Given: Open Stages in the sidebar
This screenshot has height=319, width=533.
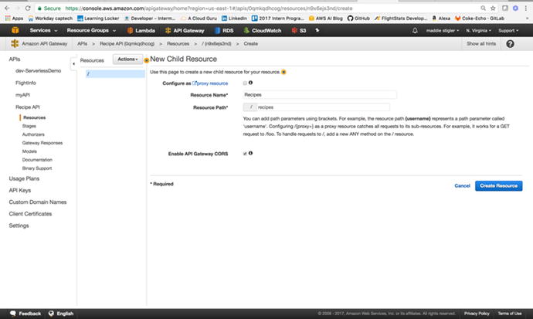Looking at the screenshot, I should [x=29, y=126].
